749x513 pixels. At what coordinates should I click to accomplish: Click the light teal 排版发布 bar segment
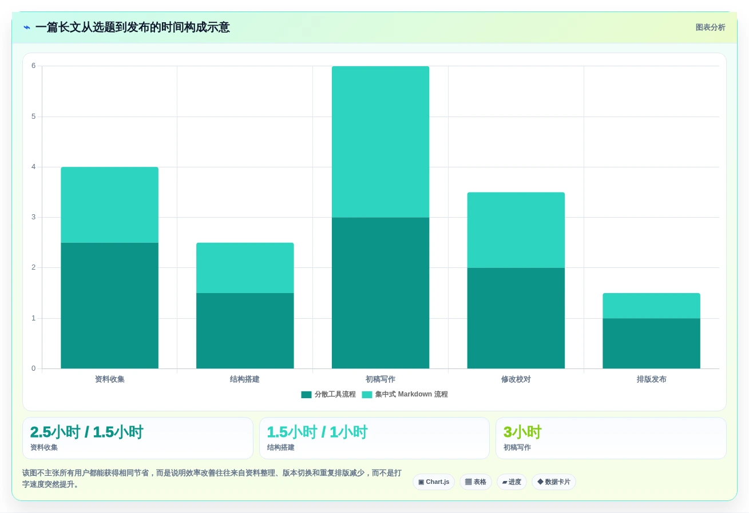651,306
